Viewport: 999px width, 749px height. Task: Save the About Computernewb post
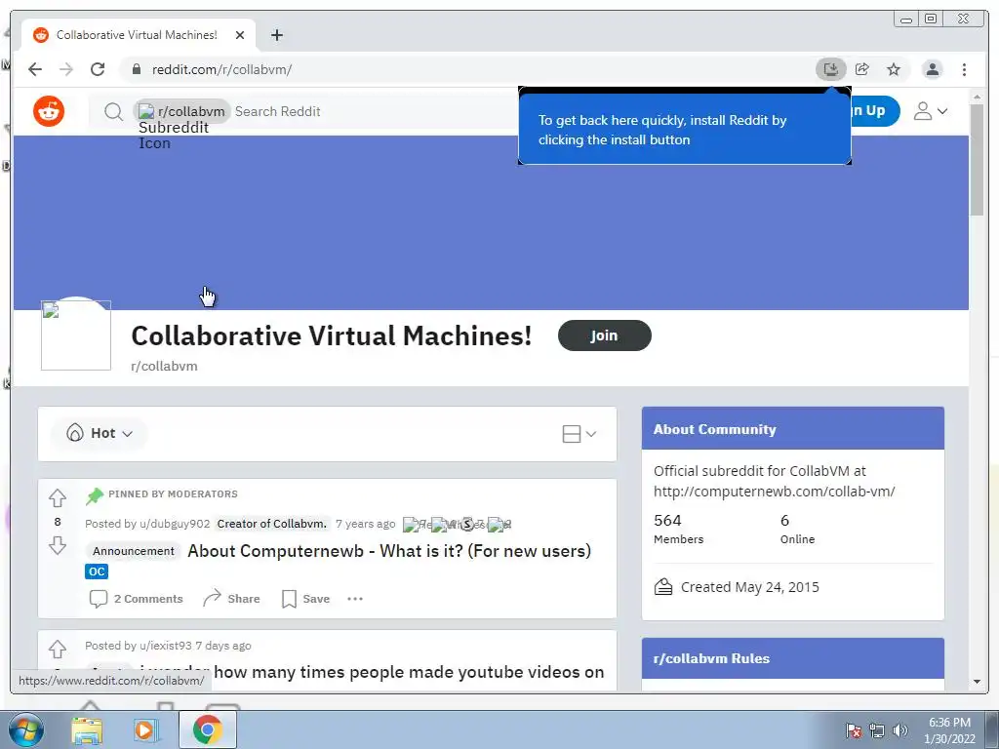click(x=305, y=599)
